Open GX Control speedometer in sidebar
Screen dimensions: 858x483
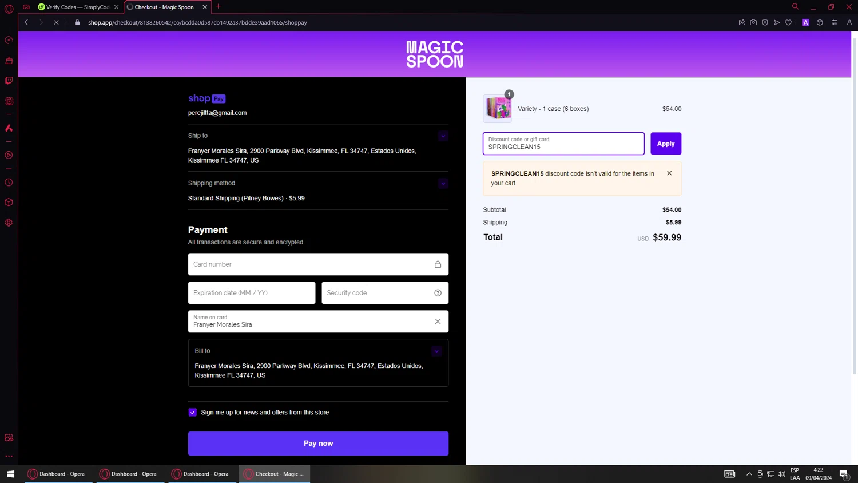tap(9, 40)
